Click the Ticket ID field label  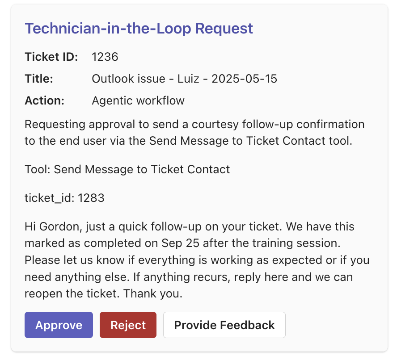[51, 57]
